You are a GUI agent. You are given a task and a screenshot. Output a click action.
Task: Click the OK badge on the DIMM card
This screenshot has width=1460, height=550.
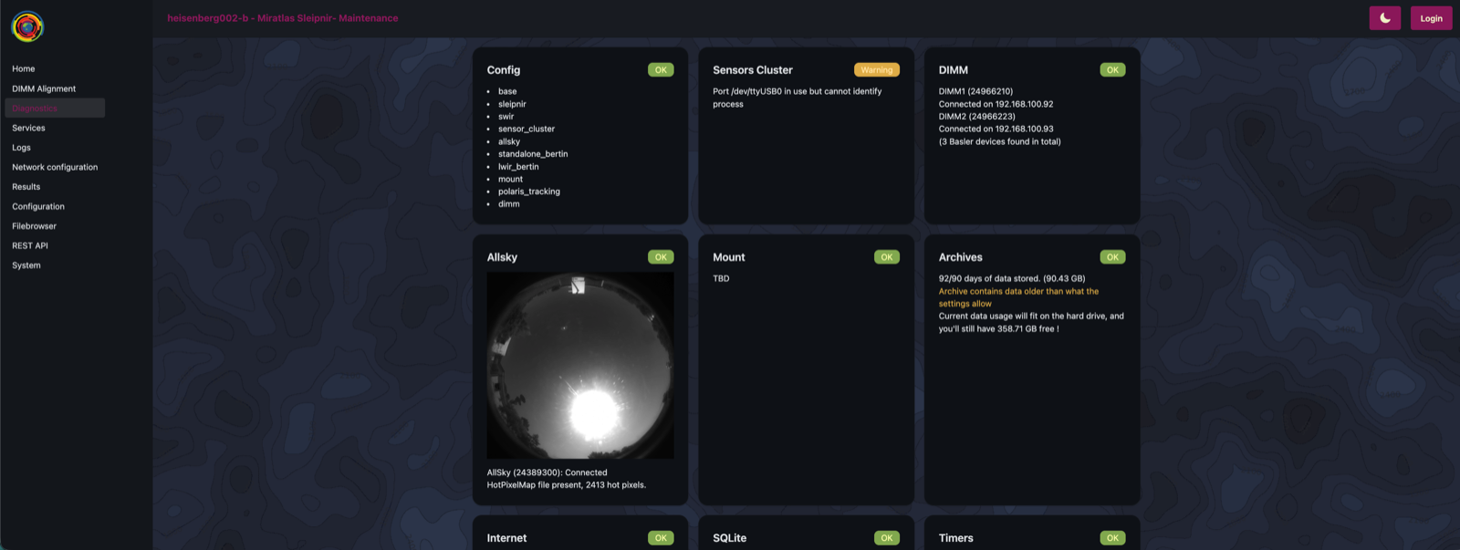pyautogui.click(x=1112, y=70)
